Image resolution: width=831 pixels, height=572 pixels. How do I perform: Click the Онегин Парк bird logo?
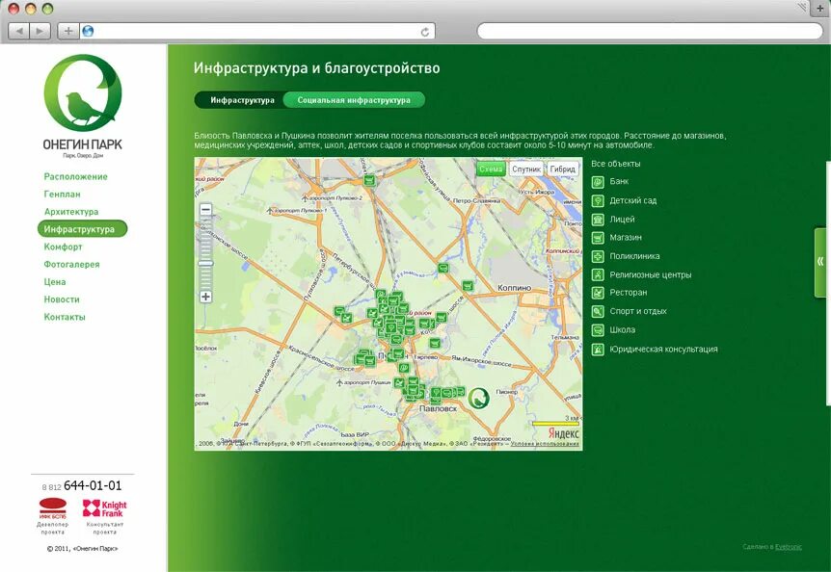click(x=83, y=93)
